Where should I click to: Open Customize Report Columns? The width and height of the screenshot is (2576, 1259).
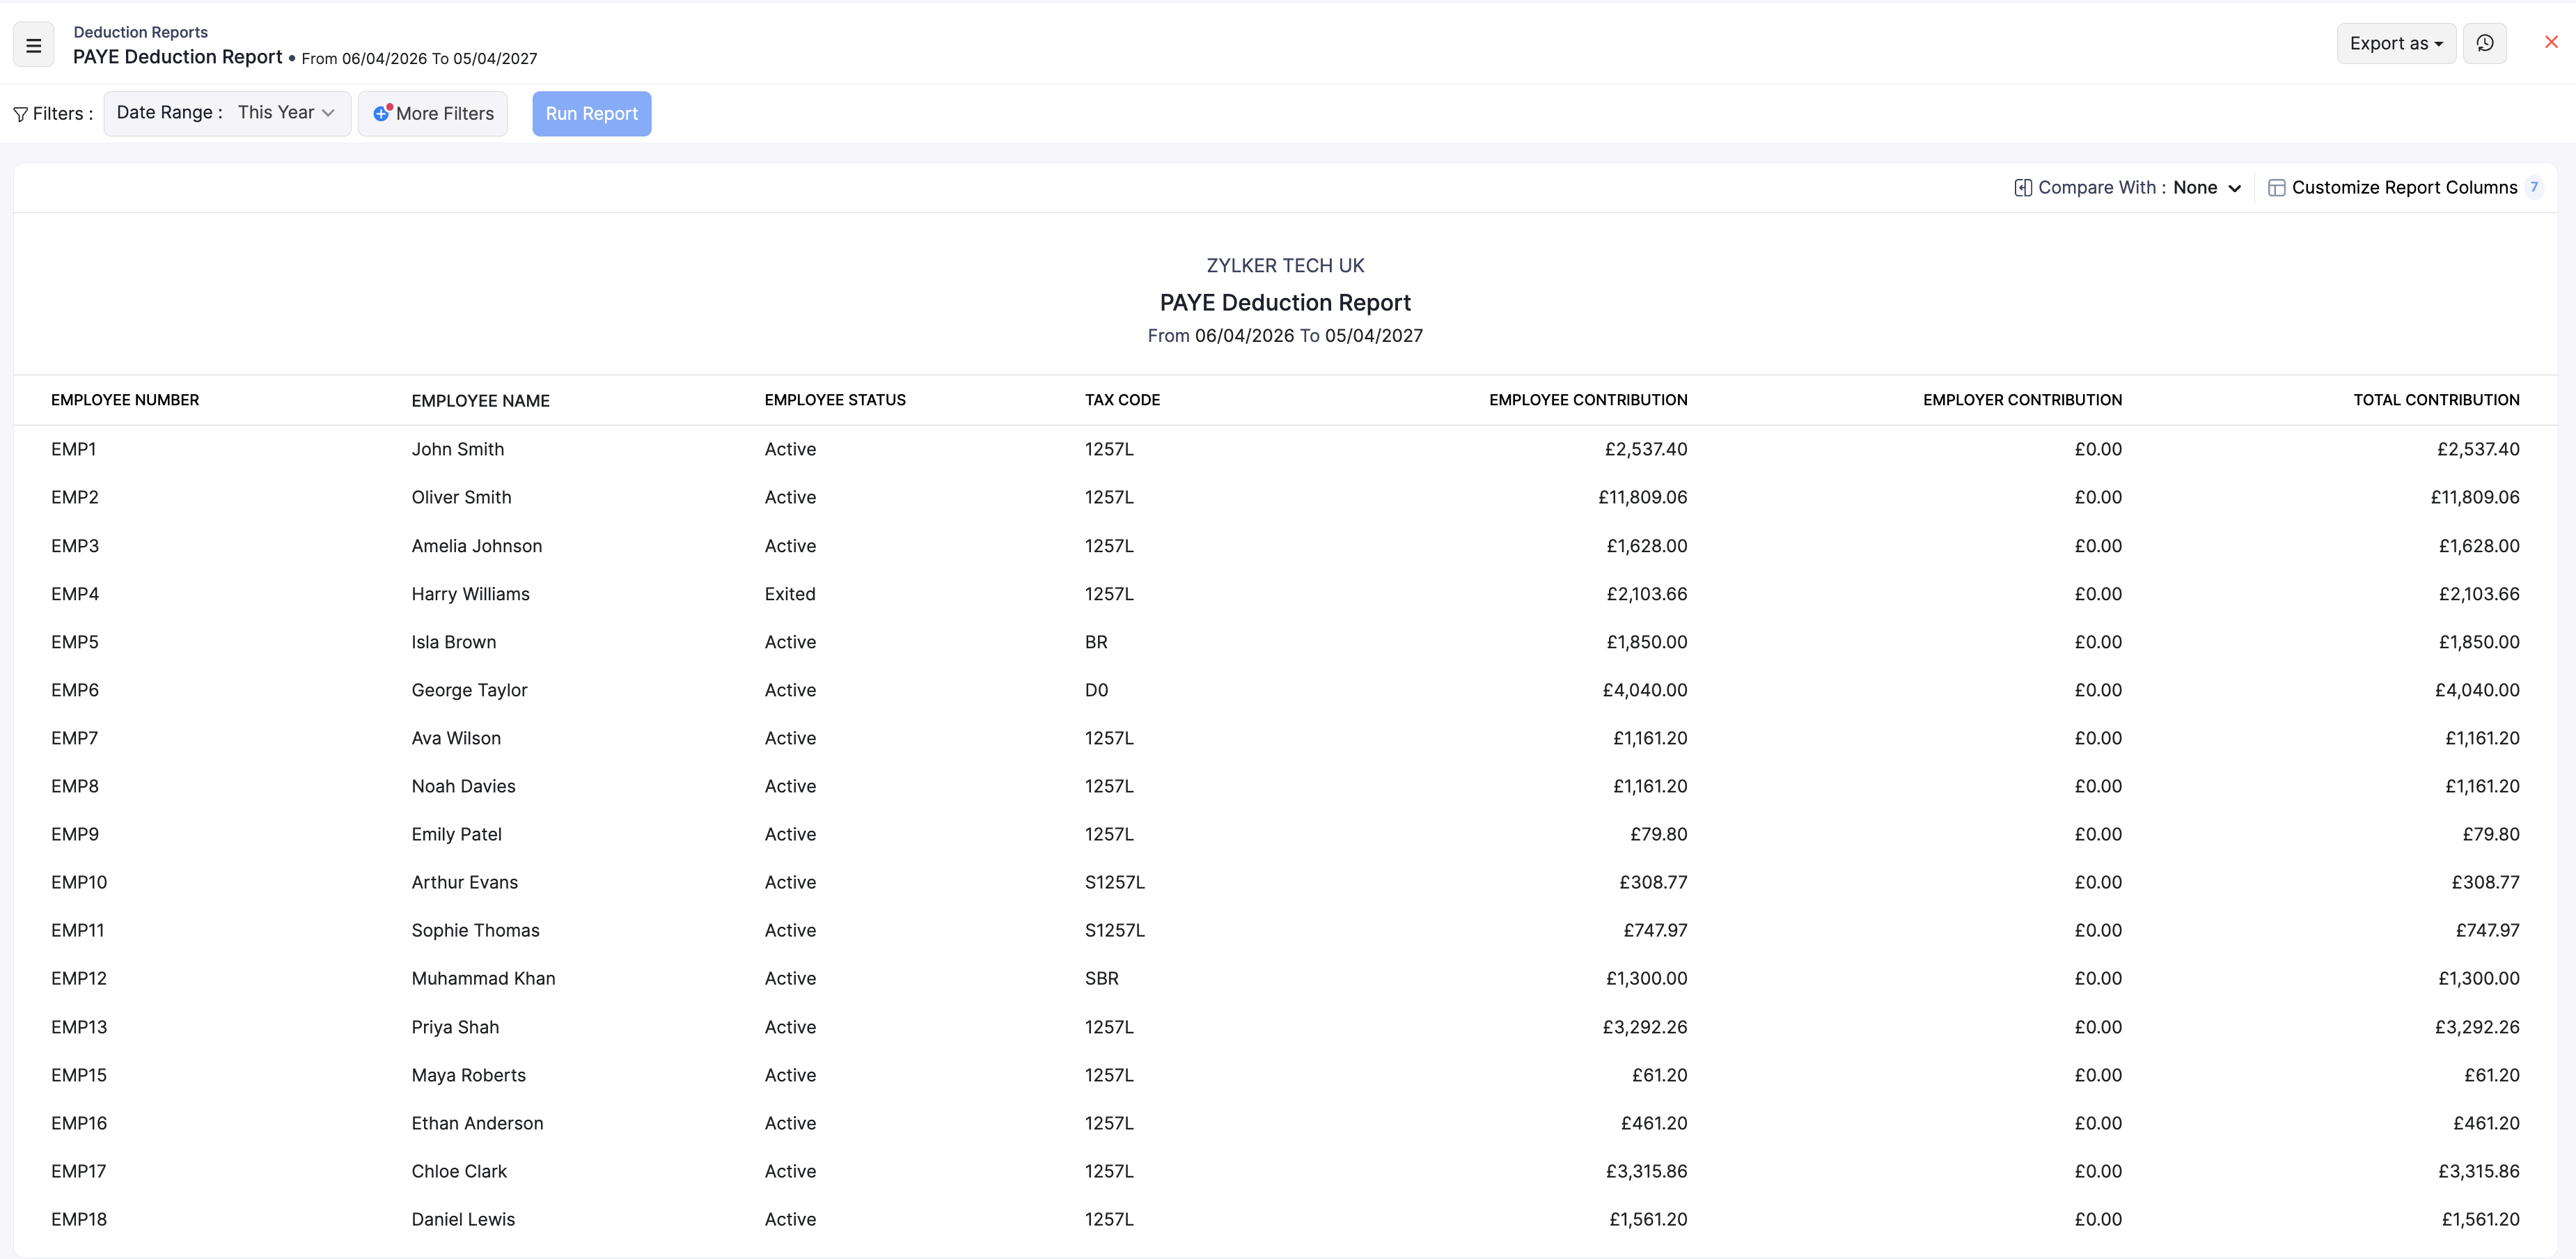2404,188
